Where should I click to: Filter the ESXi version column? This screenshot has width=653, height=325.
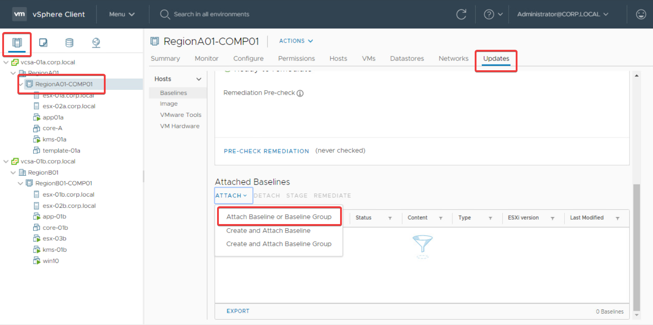coord(552,218)
